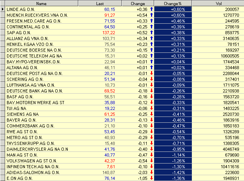Click DAIMLERCHRYSLER change percent -0,95%
The width and height of the screenshot is (244, 181).
point(179,149)
